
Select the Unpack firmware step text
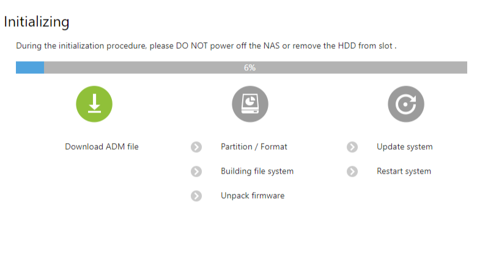[253, 196]
